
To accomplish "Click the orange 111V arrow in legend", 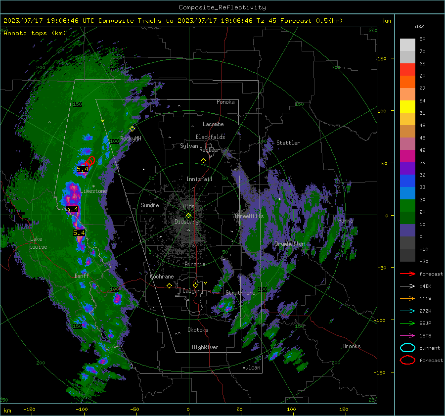I will (x=407, y=298).
